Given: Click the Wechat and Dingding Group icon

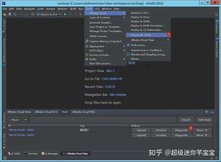Looking at the screenshot, I should tap(128, 54).
